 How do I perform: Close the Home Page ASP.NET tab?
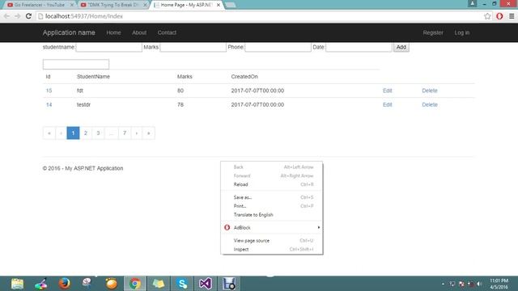point(219,5)
